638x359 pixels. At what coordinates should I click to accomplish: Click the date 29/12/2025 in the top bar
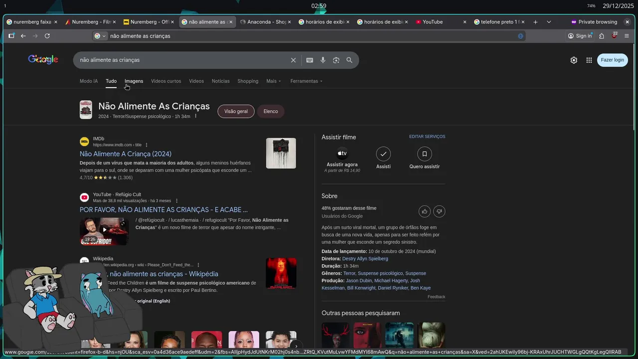coord(618,6)
